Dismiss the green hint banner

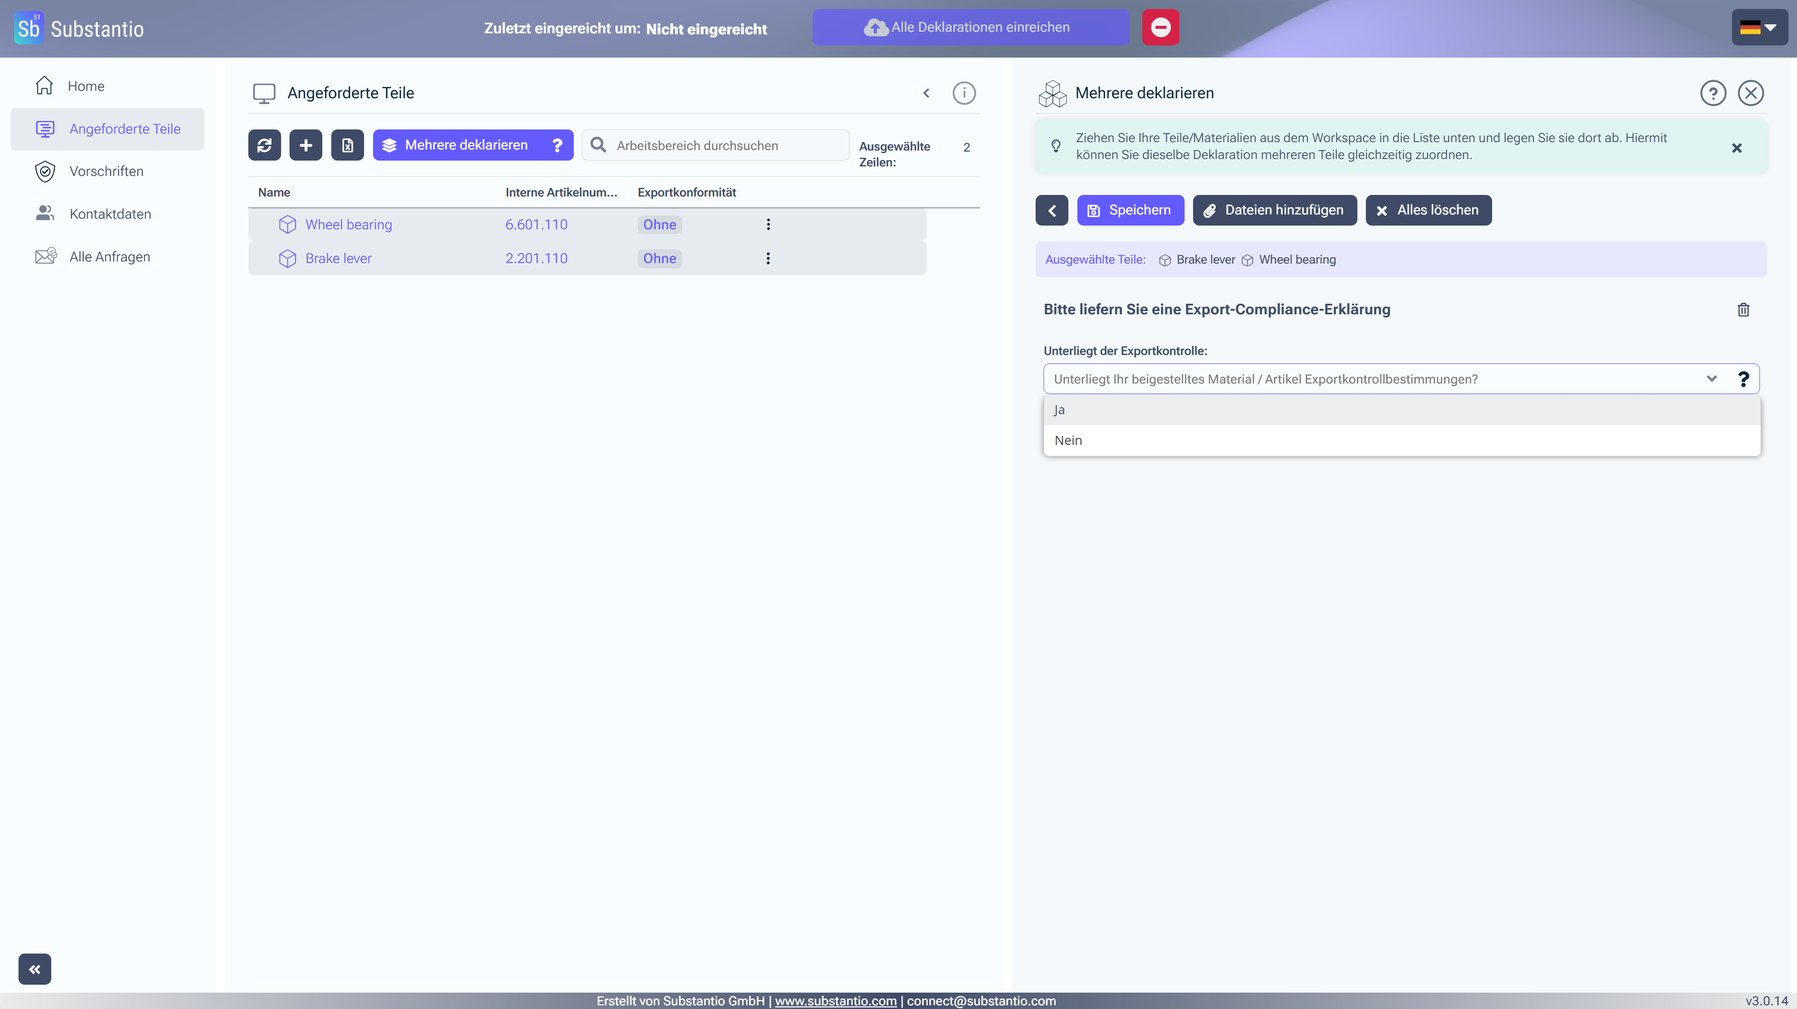pyautogui.click(x=1736, y=148)
